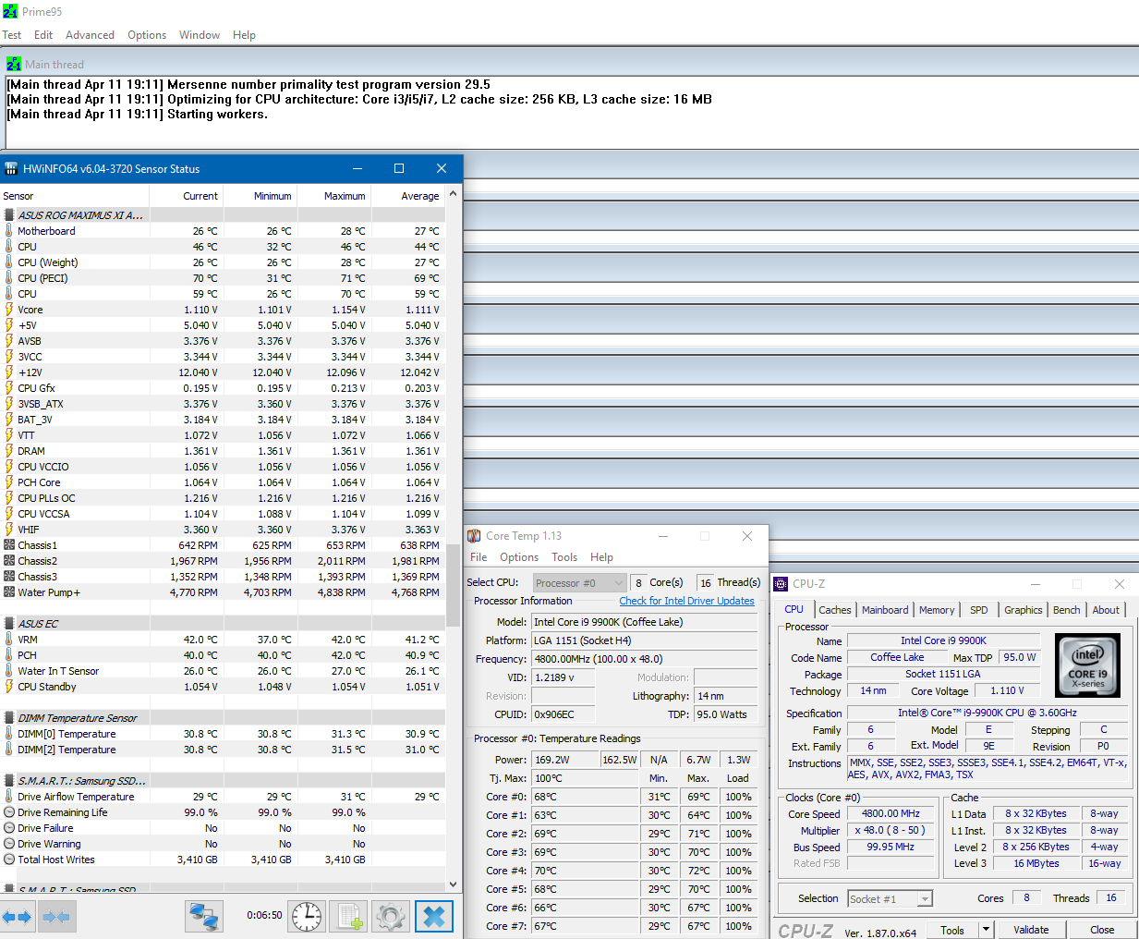Open Core Temp File menu

tap(479, 557)
